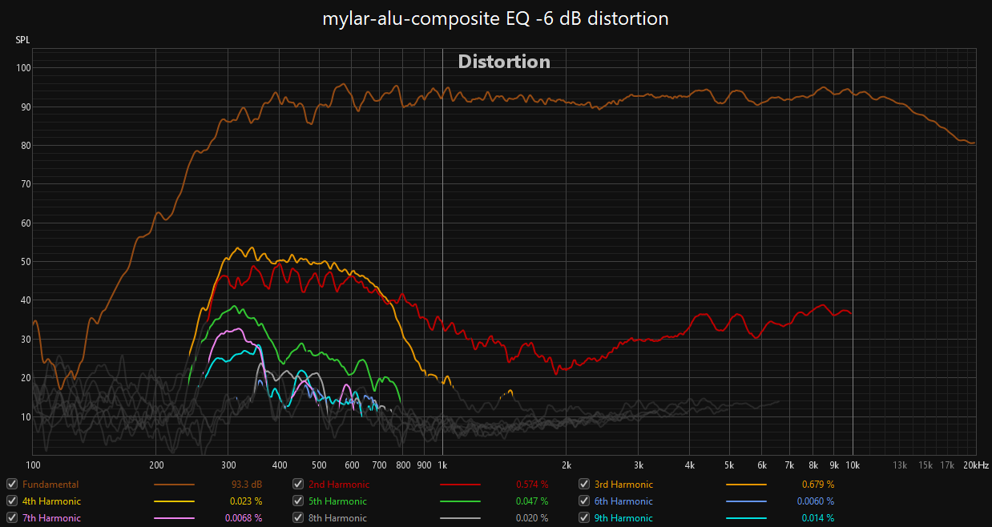Viewport: 992px width, 527px height.
Task: Click the 6th Harmonic legend label
Action: pos(623,501)
